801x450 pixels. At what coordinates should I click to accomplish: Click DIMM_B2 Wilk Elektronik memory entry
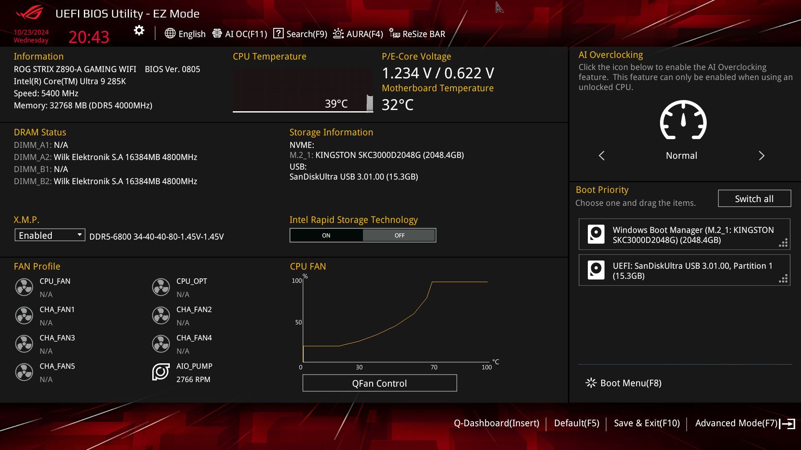tap(106, 181)
